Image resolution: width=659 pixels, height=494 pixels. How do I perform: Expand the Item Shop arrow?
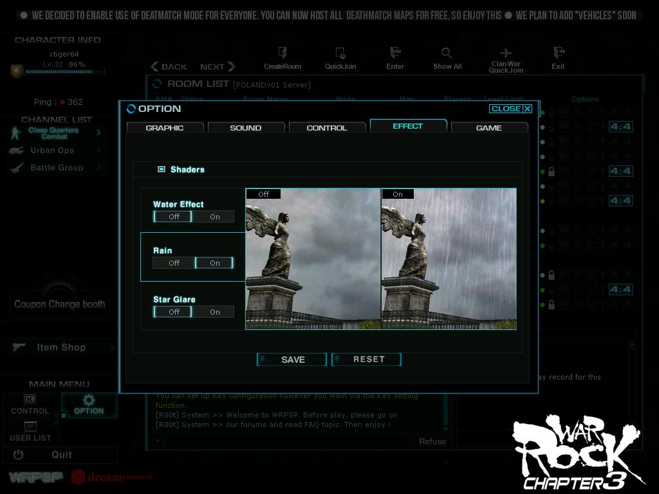point(112,347)
